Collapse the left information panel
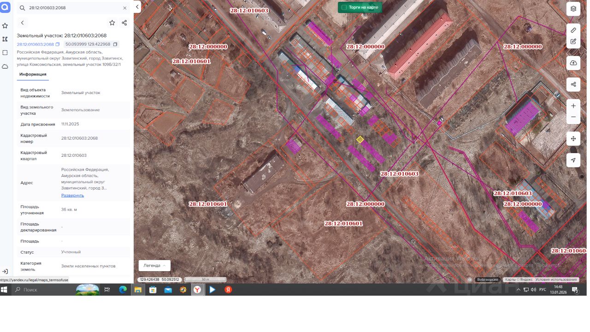The width and height of the screenshot is (590, 332). pyautogui.click(x=137, y=7)
